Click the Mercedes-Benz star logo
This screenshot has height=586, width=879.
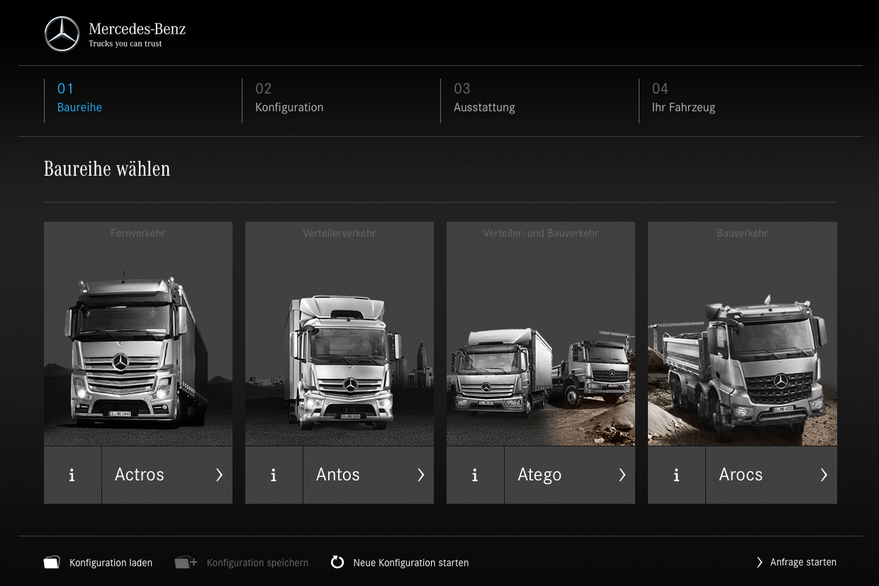pos(62,34)
